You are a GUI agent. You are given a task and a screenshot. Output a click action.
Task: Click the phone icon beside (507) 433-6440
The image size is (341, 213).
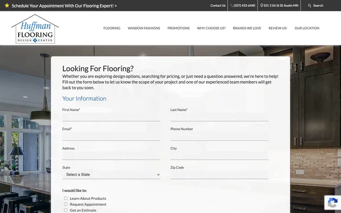232,6
